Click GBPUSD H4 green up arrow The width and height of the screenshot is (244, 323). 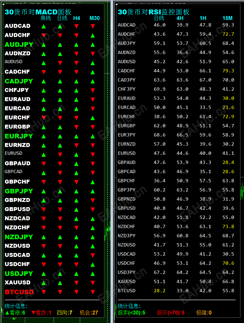(x=77, y=209)
